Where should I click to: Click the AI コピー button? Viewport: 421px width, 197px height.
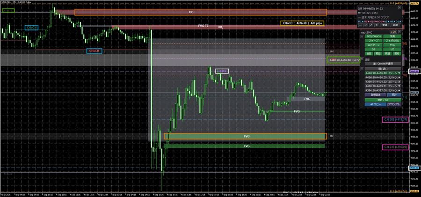tap(375, 104)
